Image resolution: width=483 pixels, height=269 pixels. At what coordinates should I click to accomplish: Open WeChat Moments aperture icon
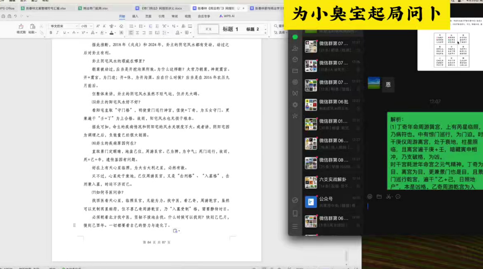[295, 82]
